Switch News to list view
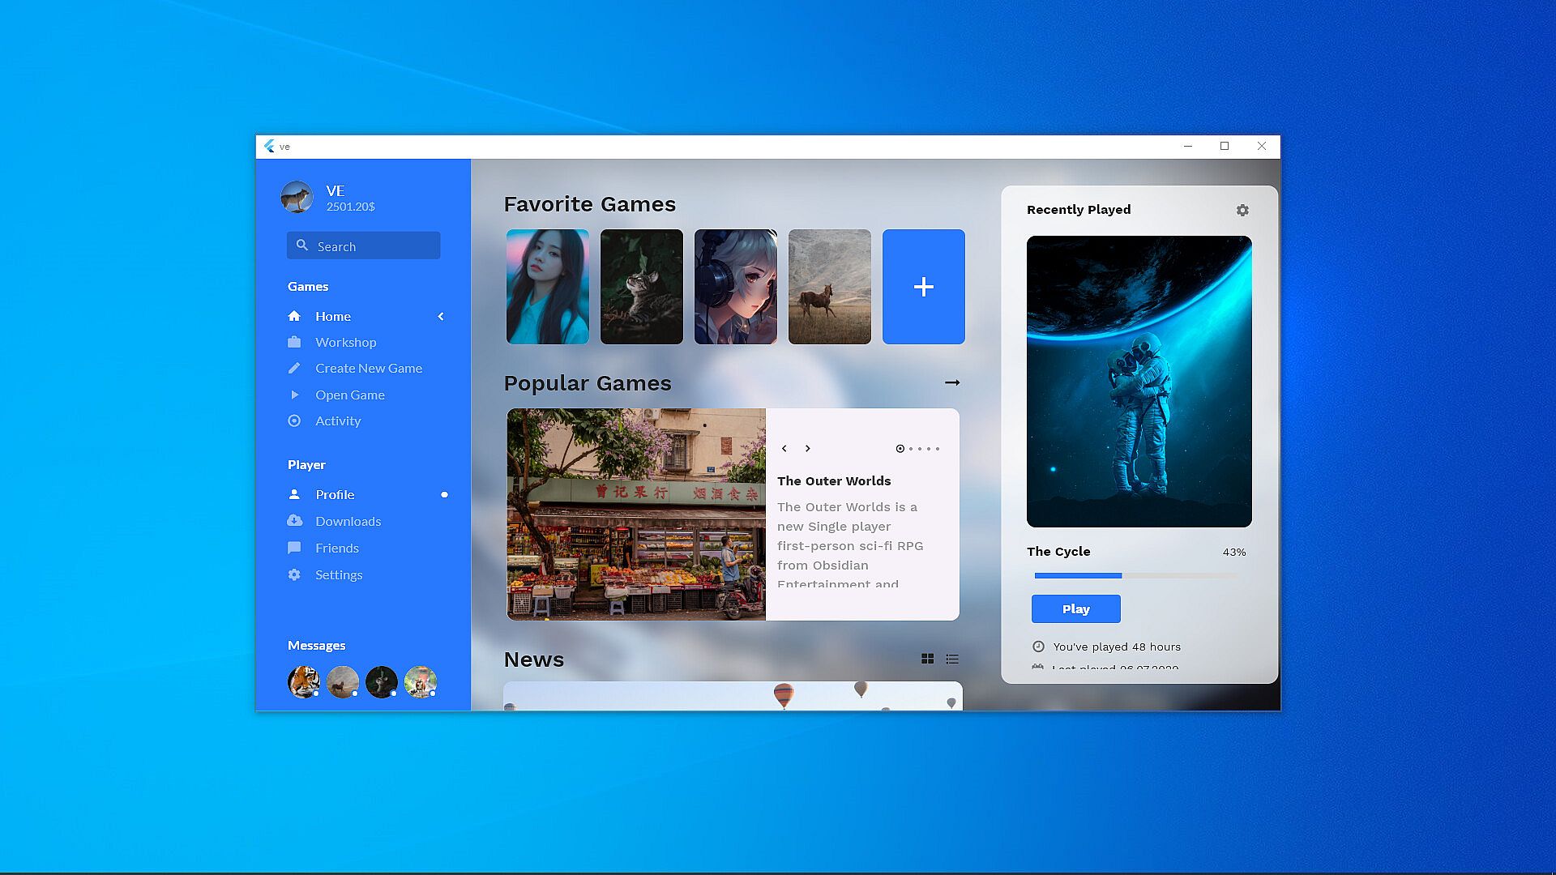 pyautogui.click(x=952, y=659)
